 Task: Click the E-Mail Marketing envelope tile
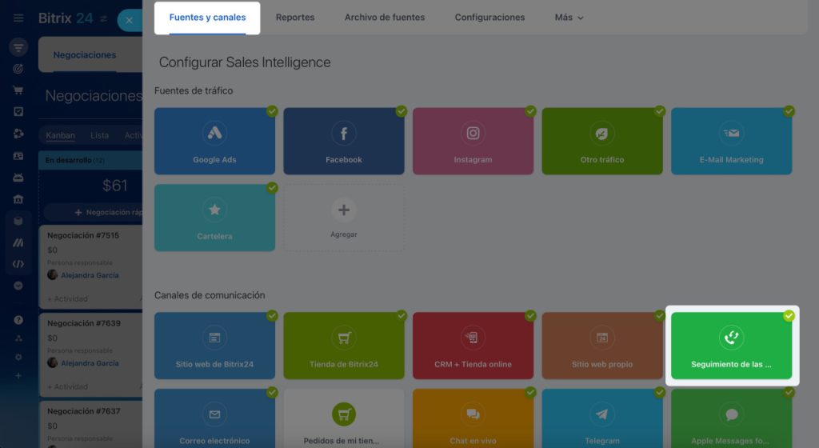731,142
